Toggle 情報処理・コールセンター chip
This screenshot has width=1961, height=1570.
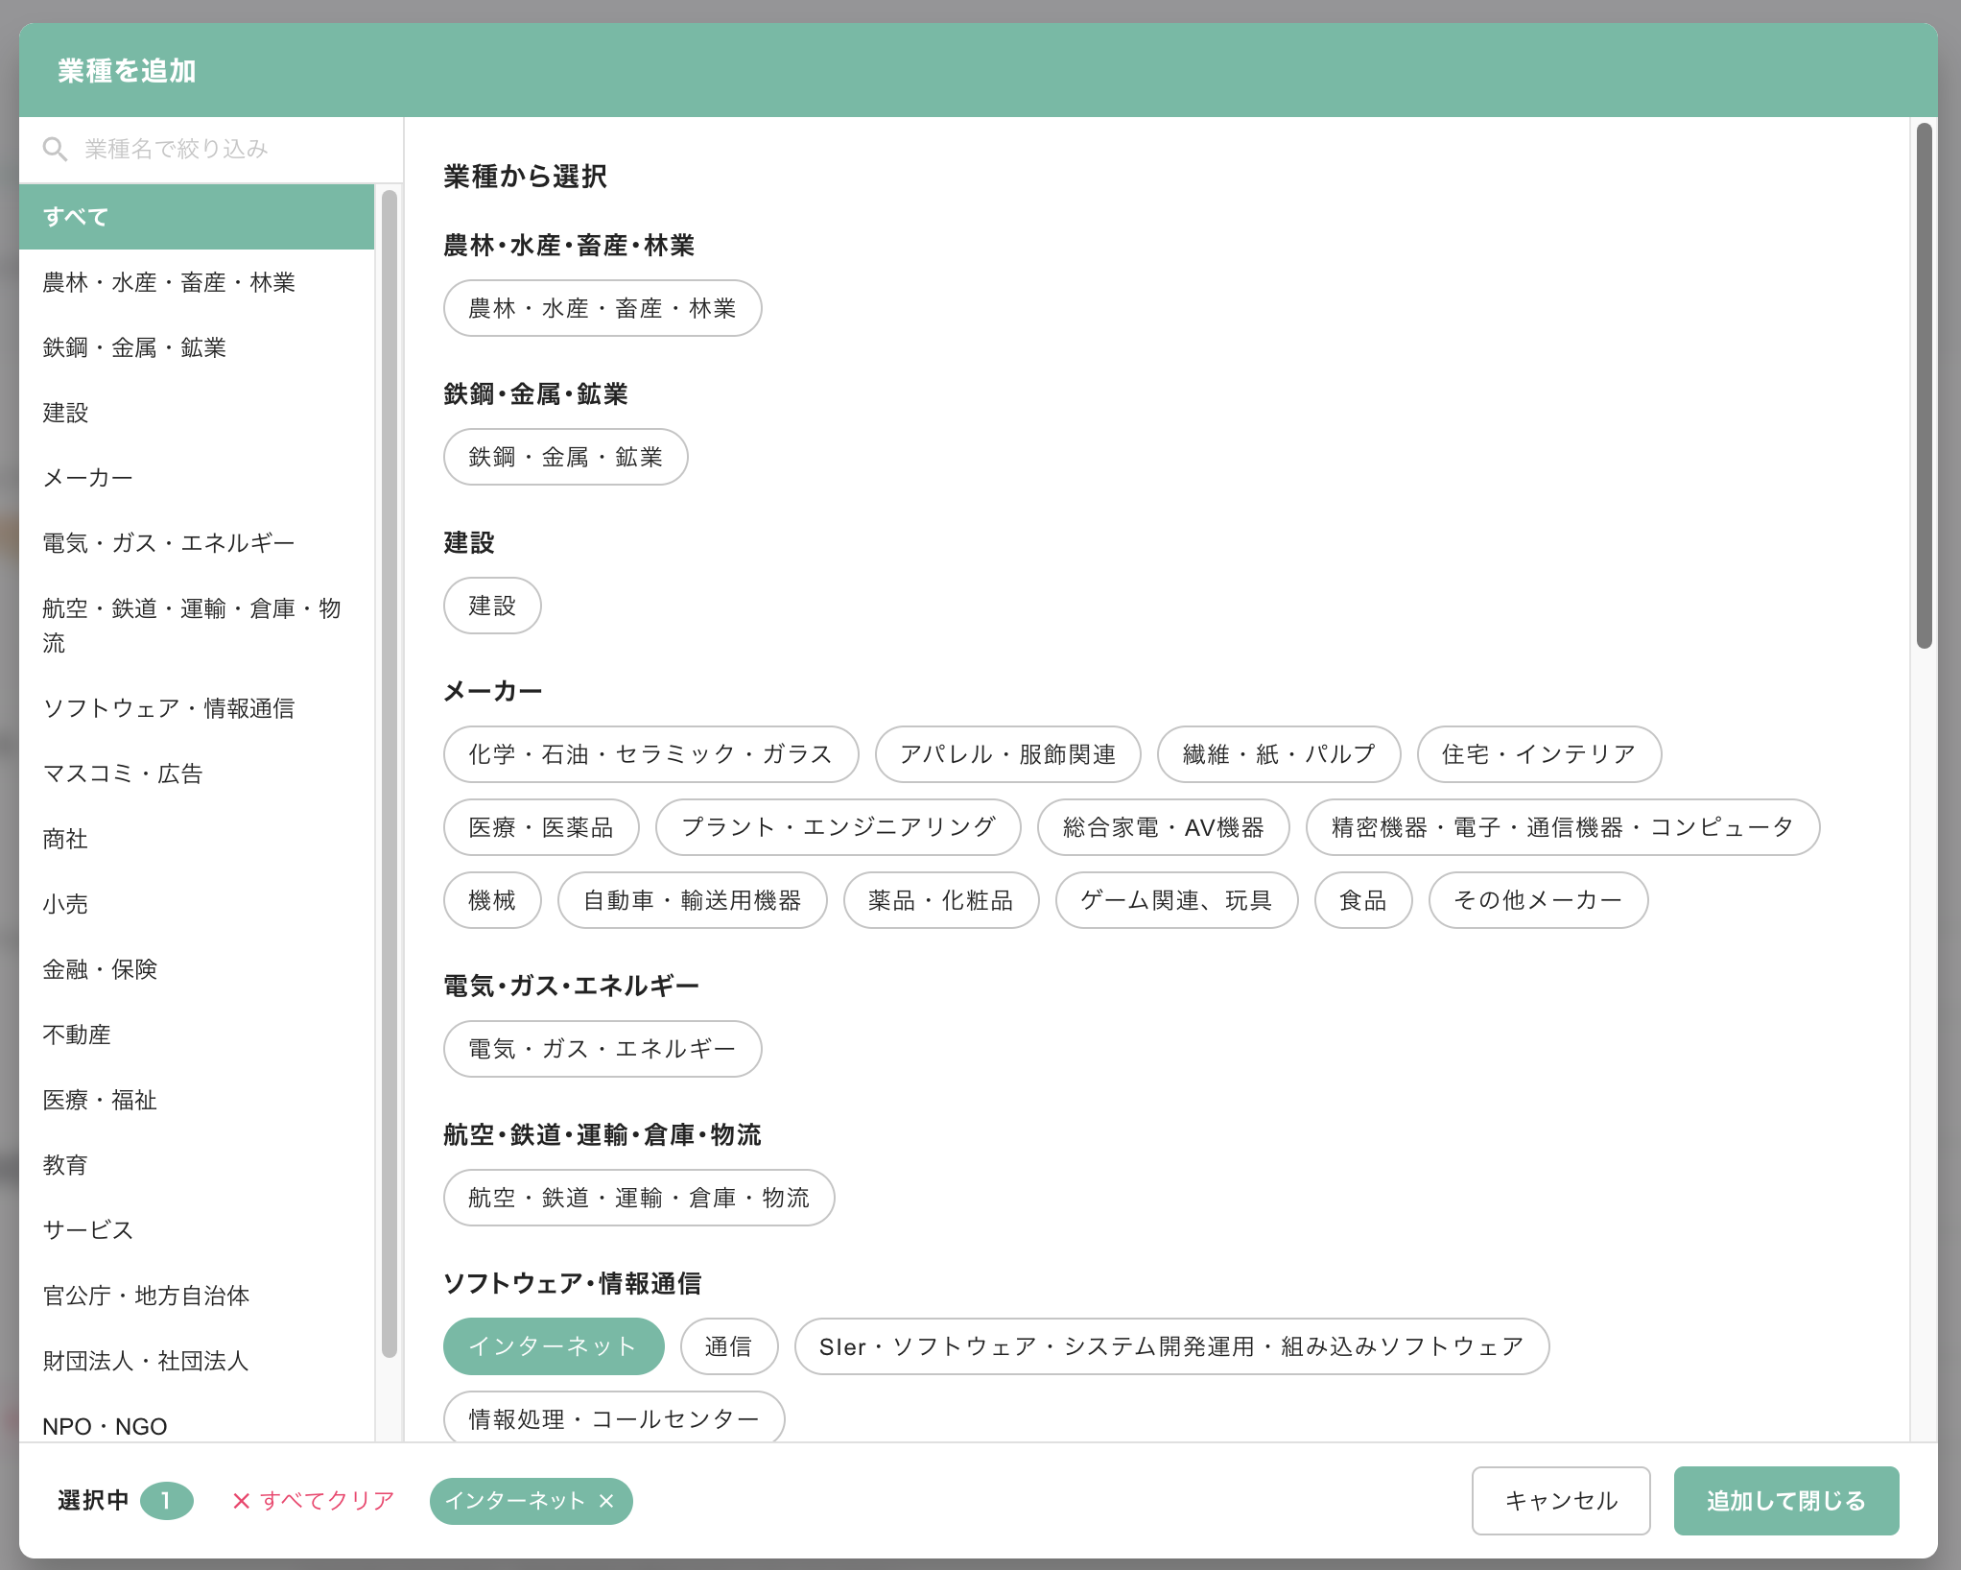(x=614, y=1416)
